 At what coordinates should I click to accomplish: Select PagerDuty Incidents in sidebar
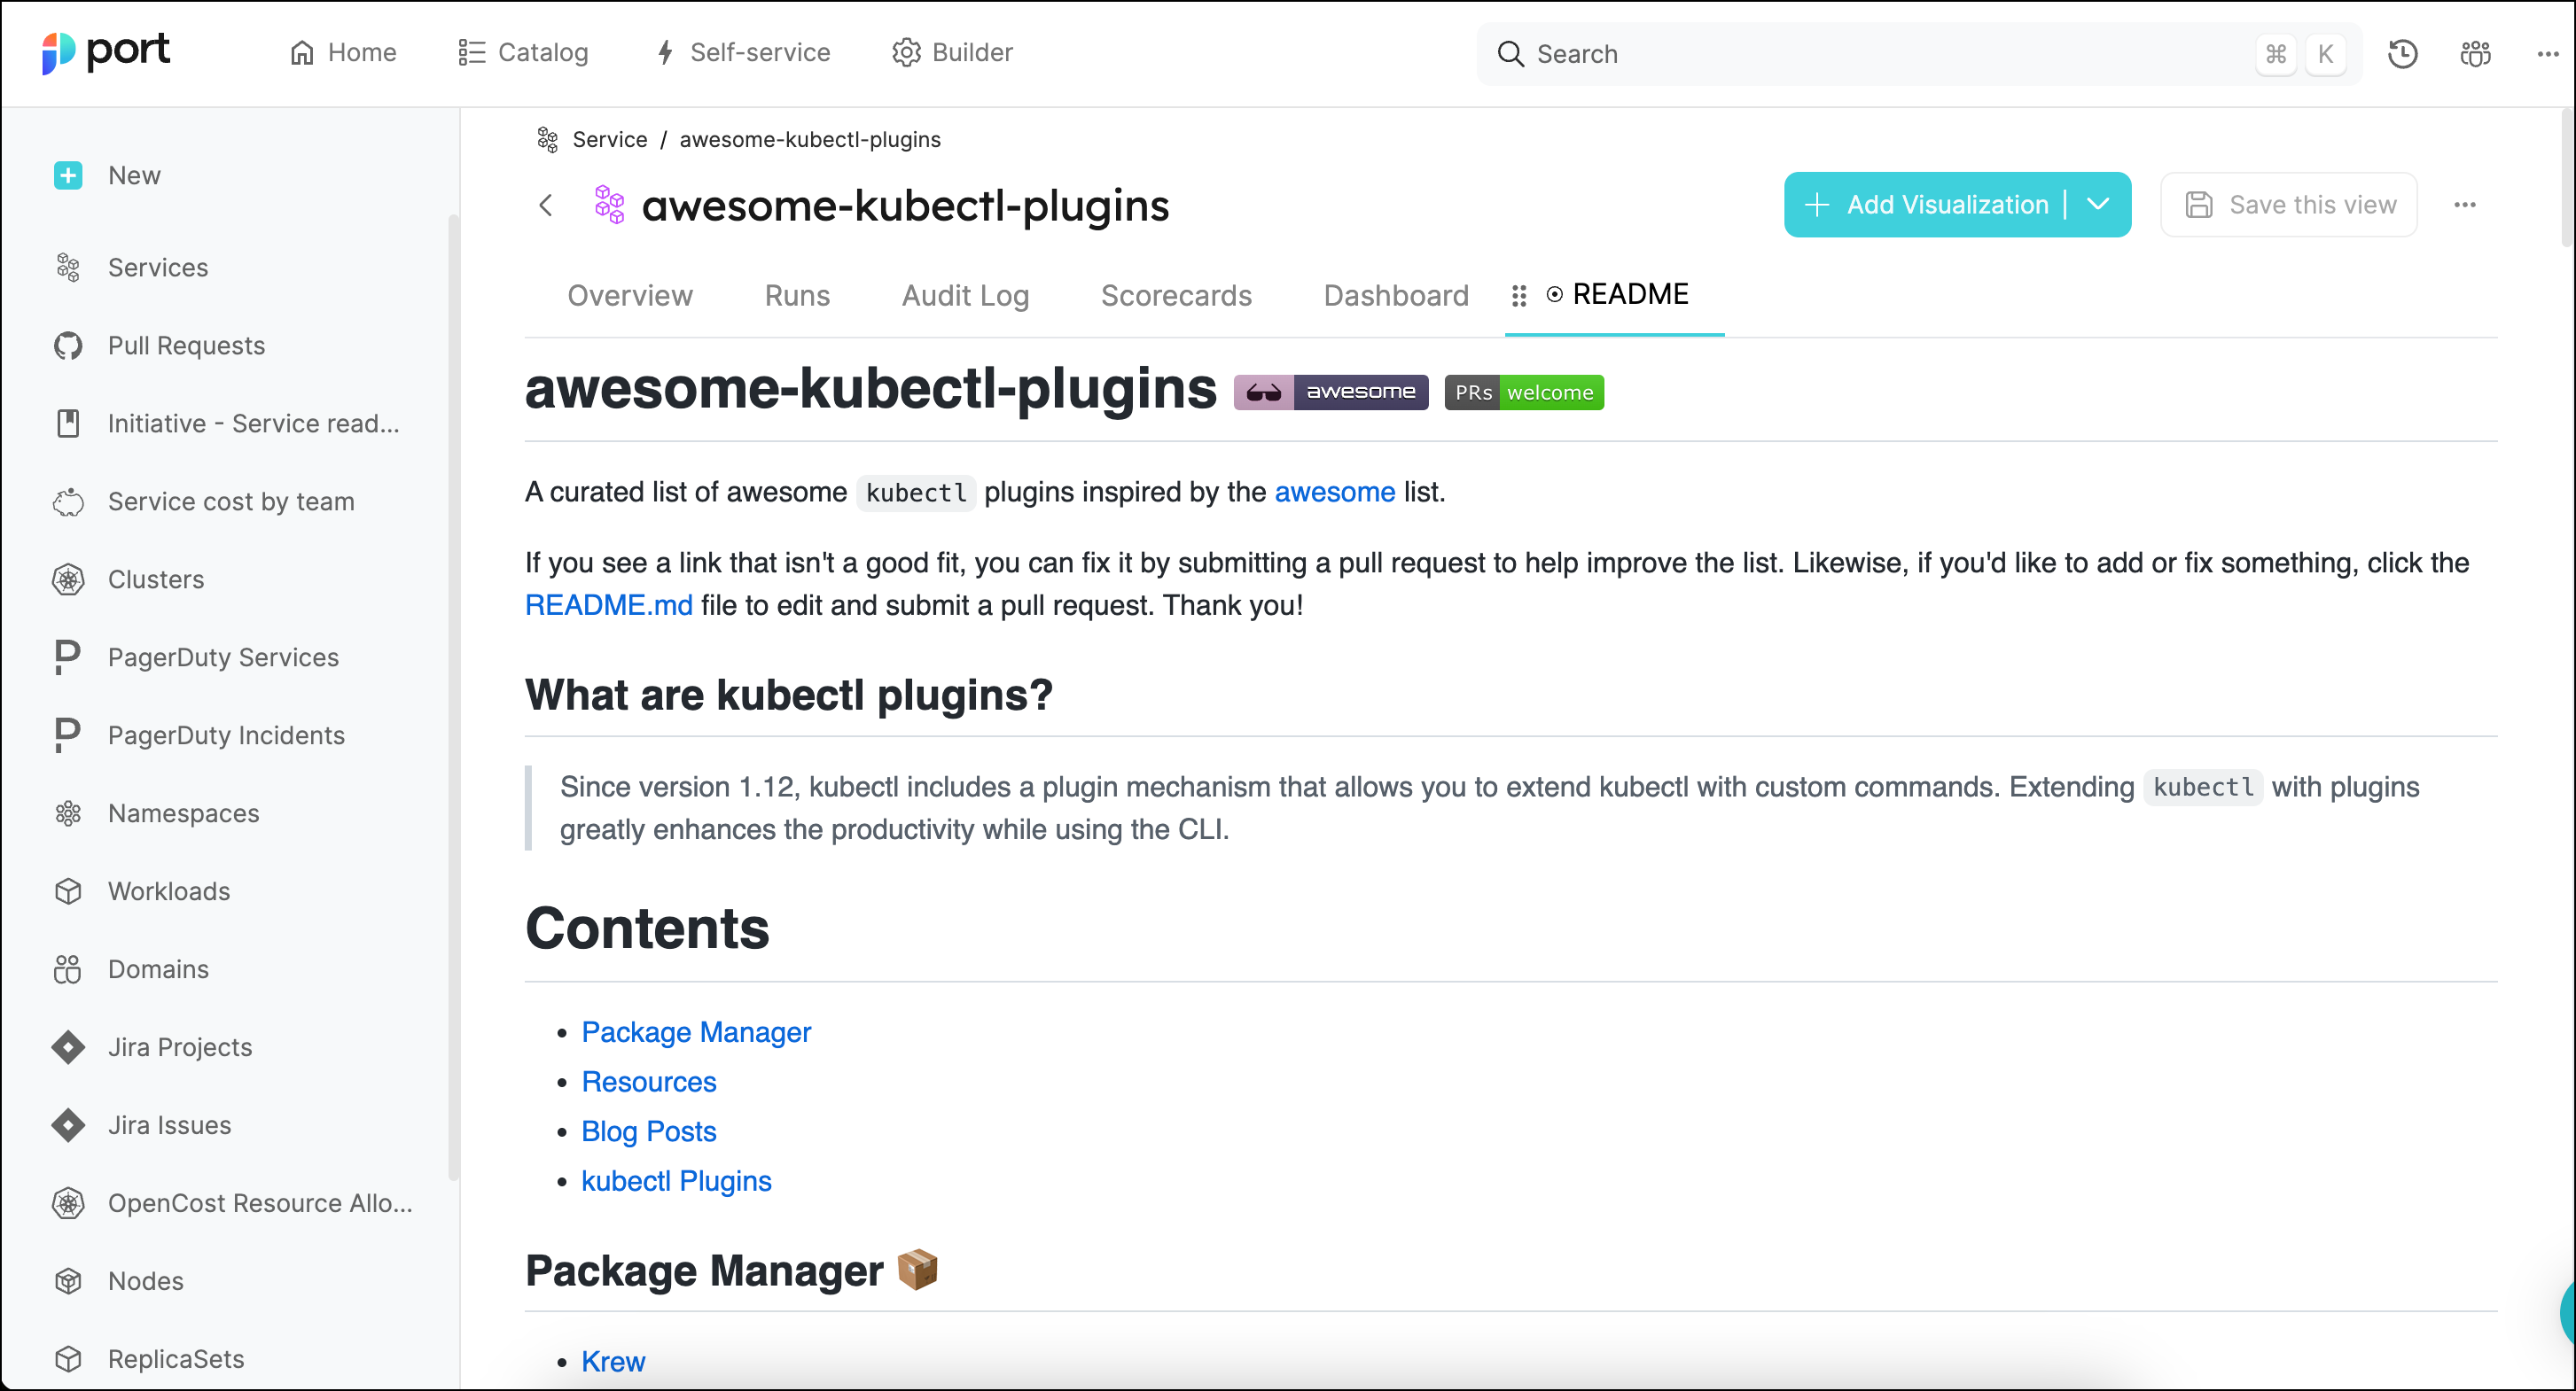click(226, 735)
